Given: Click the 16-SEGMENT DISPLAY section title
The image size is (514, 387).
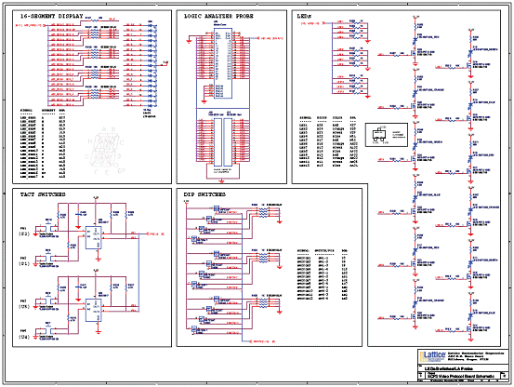Looking at the screenshot, I should (x=51, y=16).
